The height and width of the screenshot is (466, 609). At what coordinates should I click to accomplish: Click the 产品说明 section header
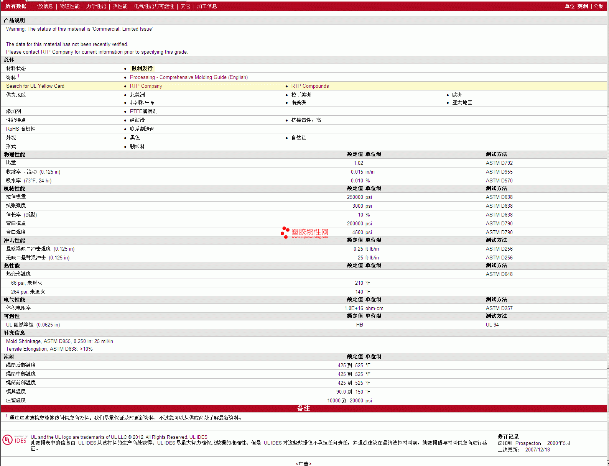coord(14,21)
